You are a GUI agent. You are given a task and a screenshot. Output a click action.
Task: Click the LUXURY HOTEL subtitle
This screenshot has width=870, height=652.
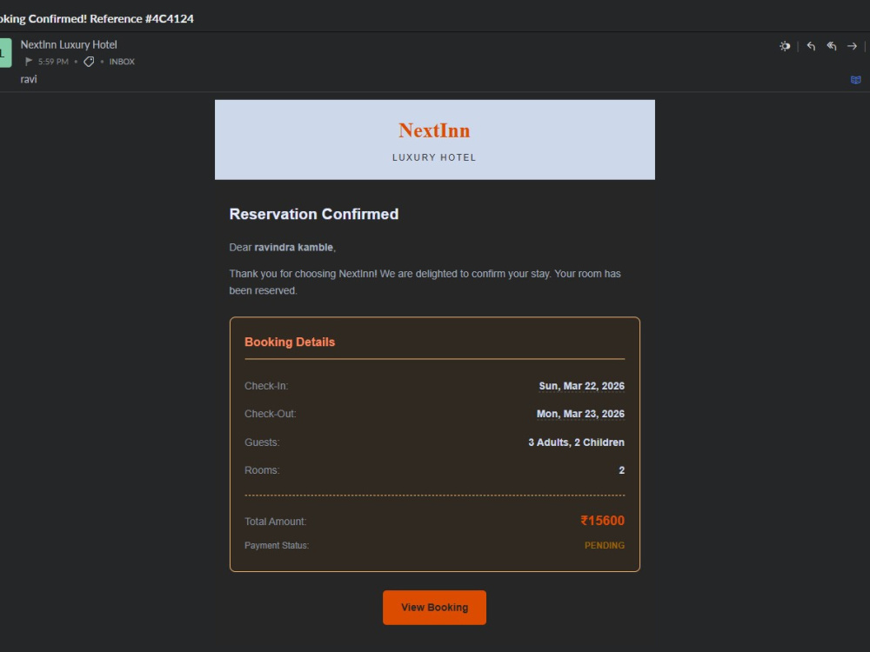point(434,157)
